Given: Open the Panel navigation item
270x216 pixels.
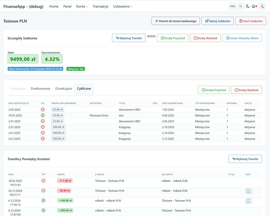Looking at the screenshot, I should coord(67,6).
